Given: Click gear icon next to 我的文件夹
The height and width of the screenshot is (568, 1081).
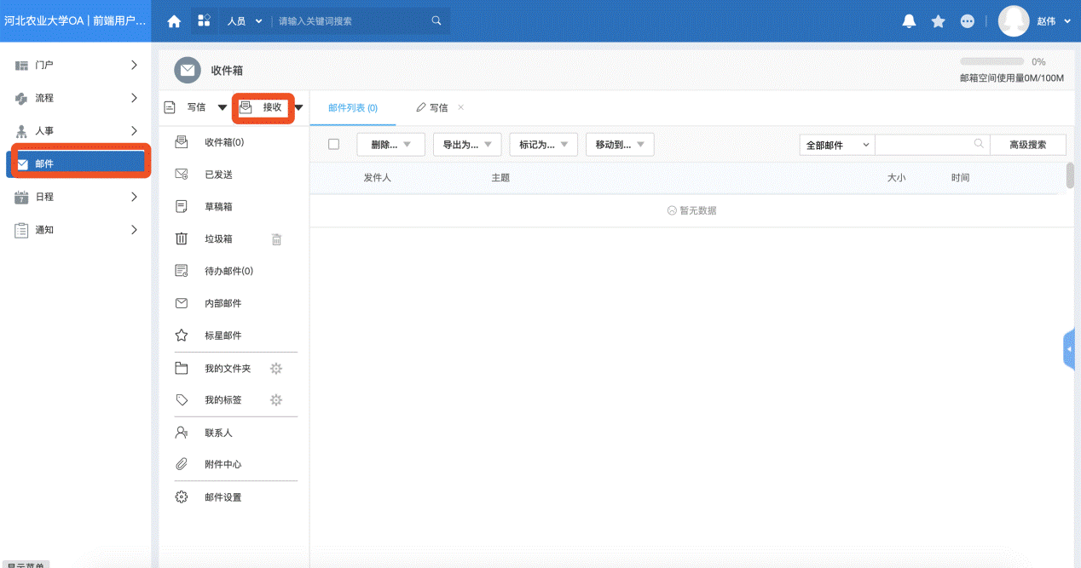Looking at the screenshot, I should [x=275, y=369].
